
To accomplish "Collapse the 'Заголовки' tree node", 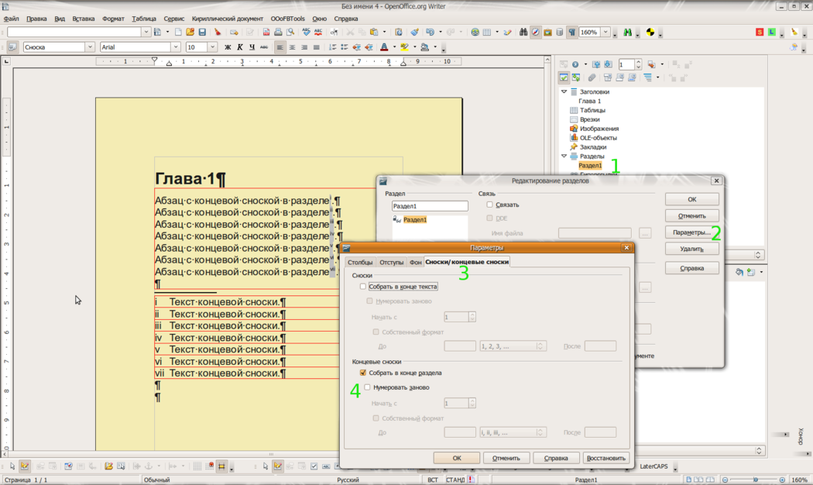I will pyautogui.click(x=564, y=92).
